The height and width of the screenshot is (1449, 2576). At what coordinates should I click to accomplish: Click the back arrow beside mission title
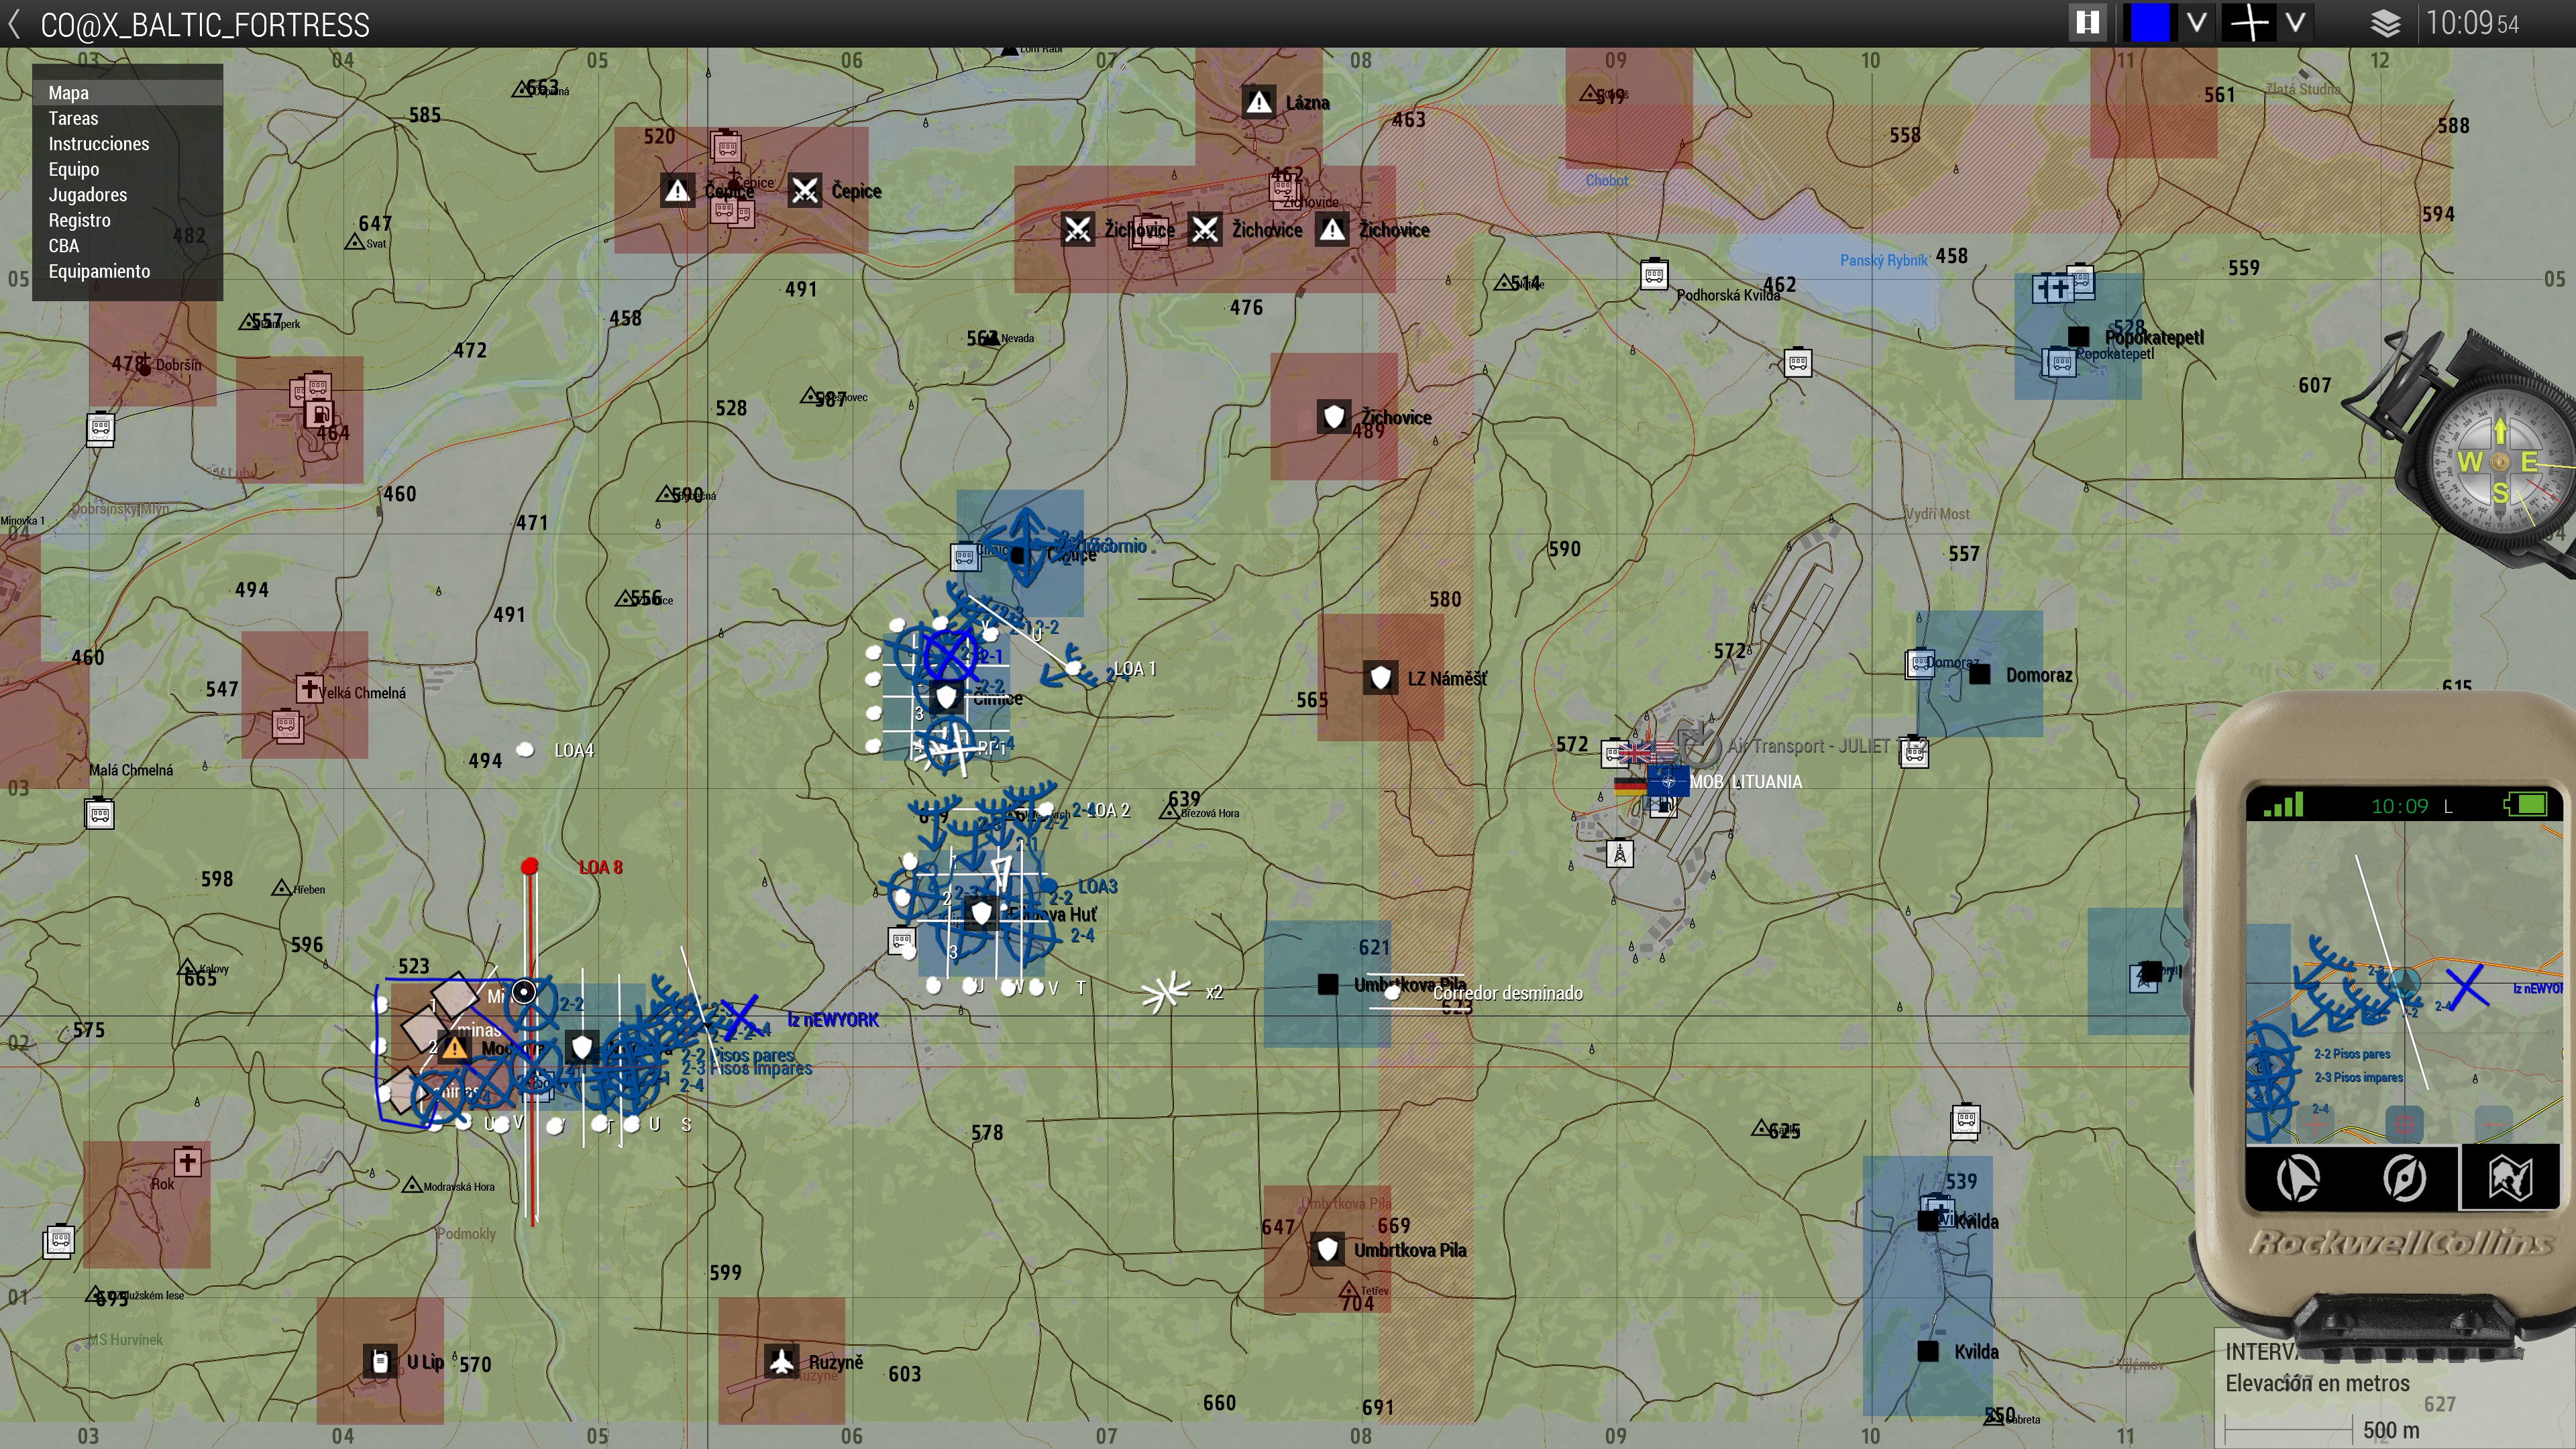(14, 23)
